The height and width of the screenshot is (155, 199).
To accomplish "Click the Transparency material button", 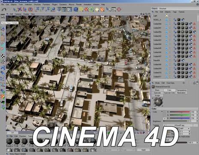I will tap(181, 90).
